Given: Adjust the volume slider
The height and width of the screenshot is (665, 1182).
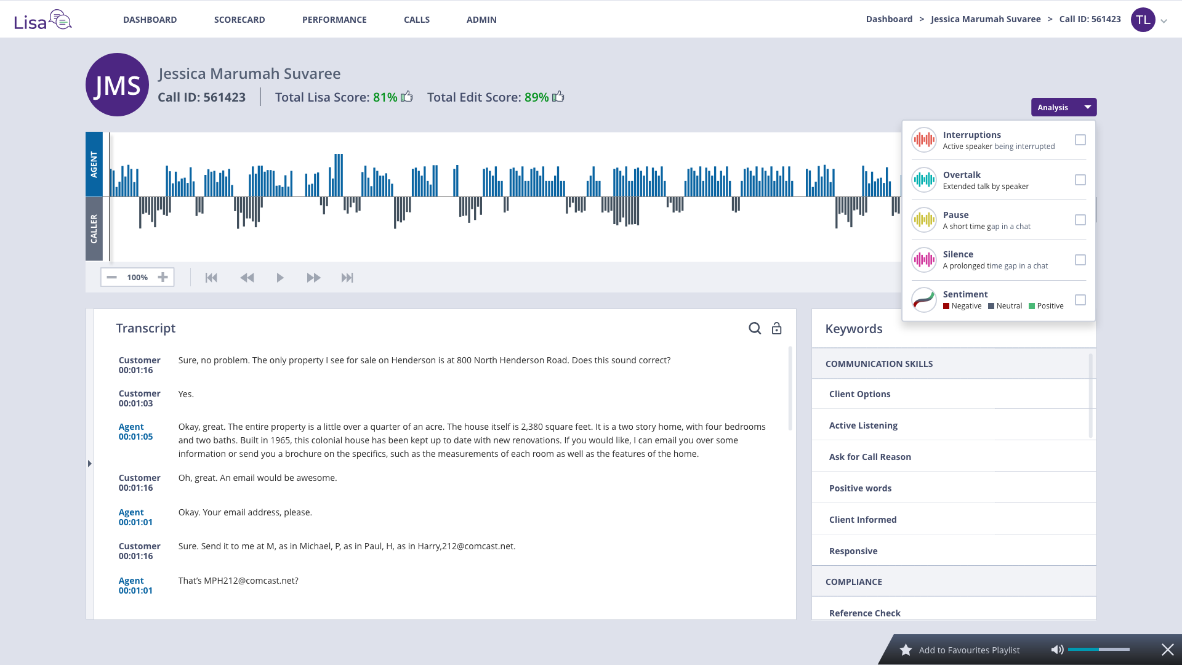Looking at the screenshot, I should coord(1099,650).
